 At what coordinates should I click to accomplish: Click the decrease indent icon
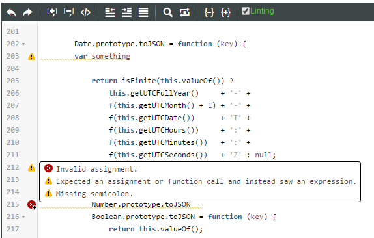point(110,12)
